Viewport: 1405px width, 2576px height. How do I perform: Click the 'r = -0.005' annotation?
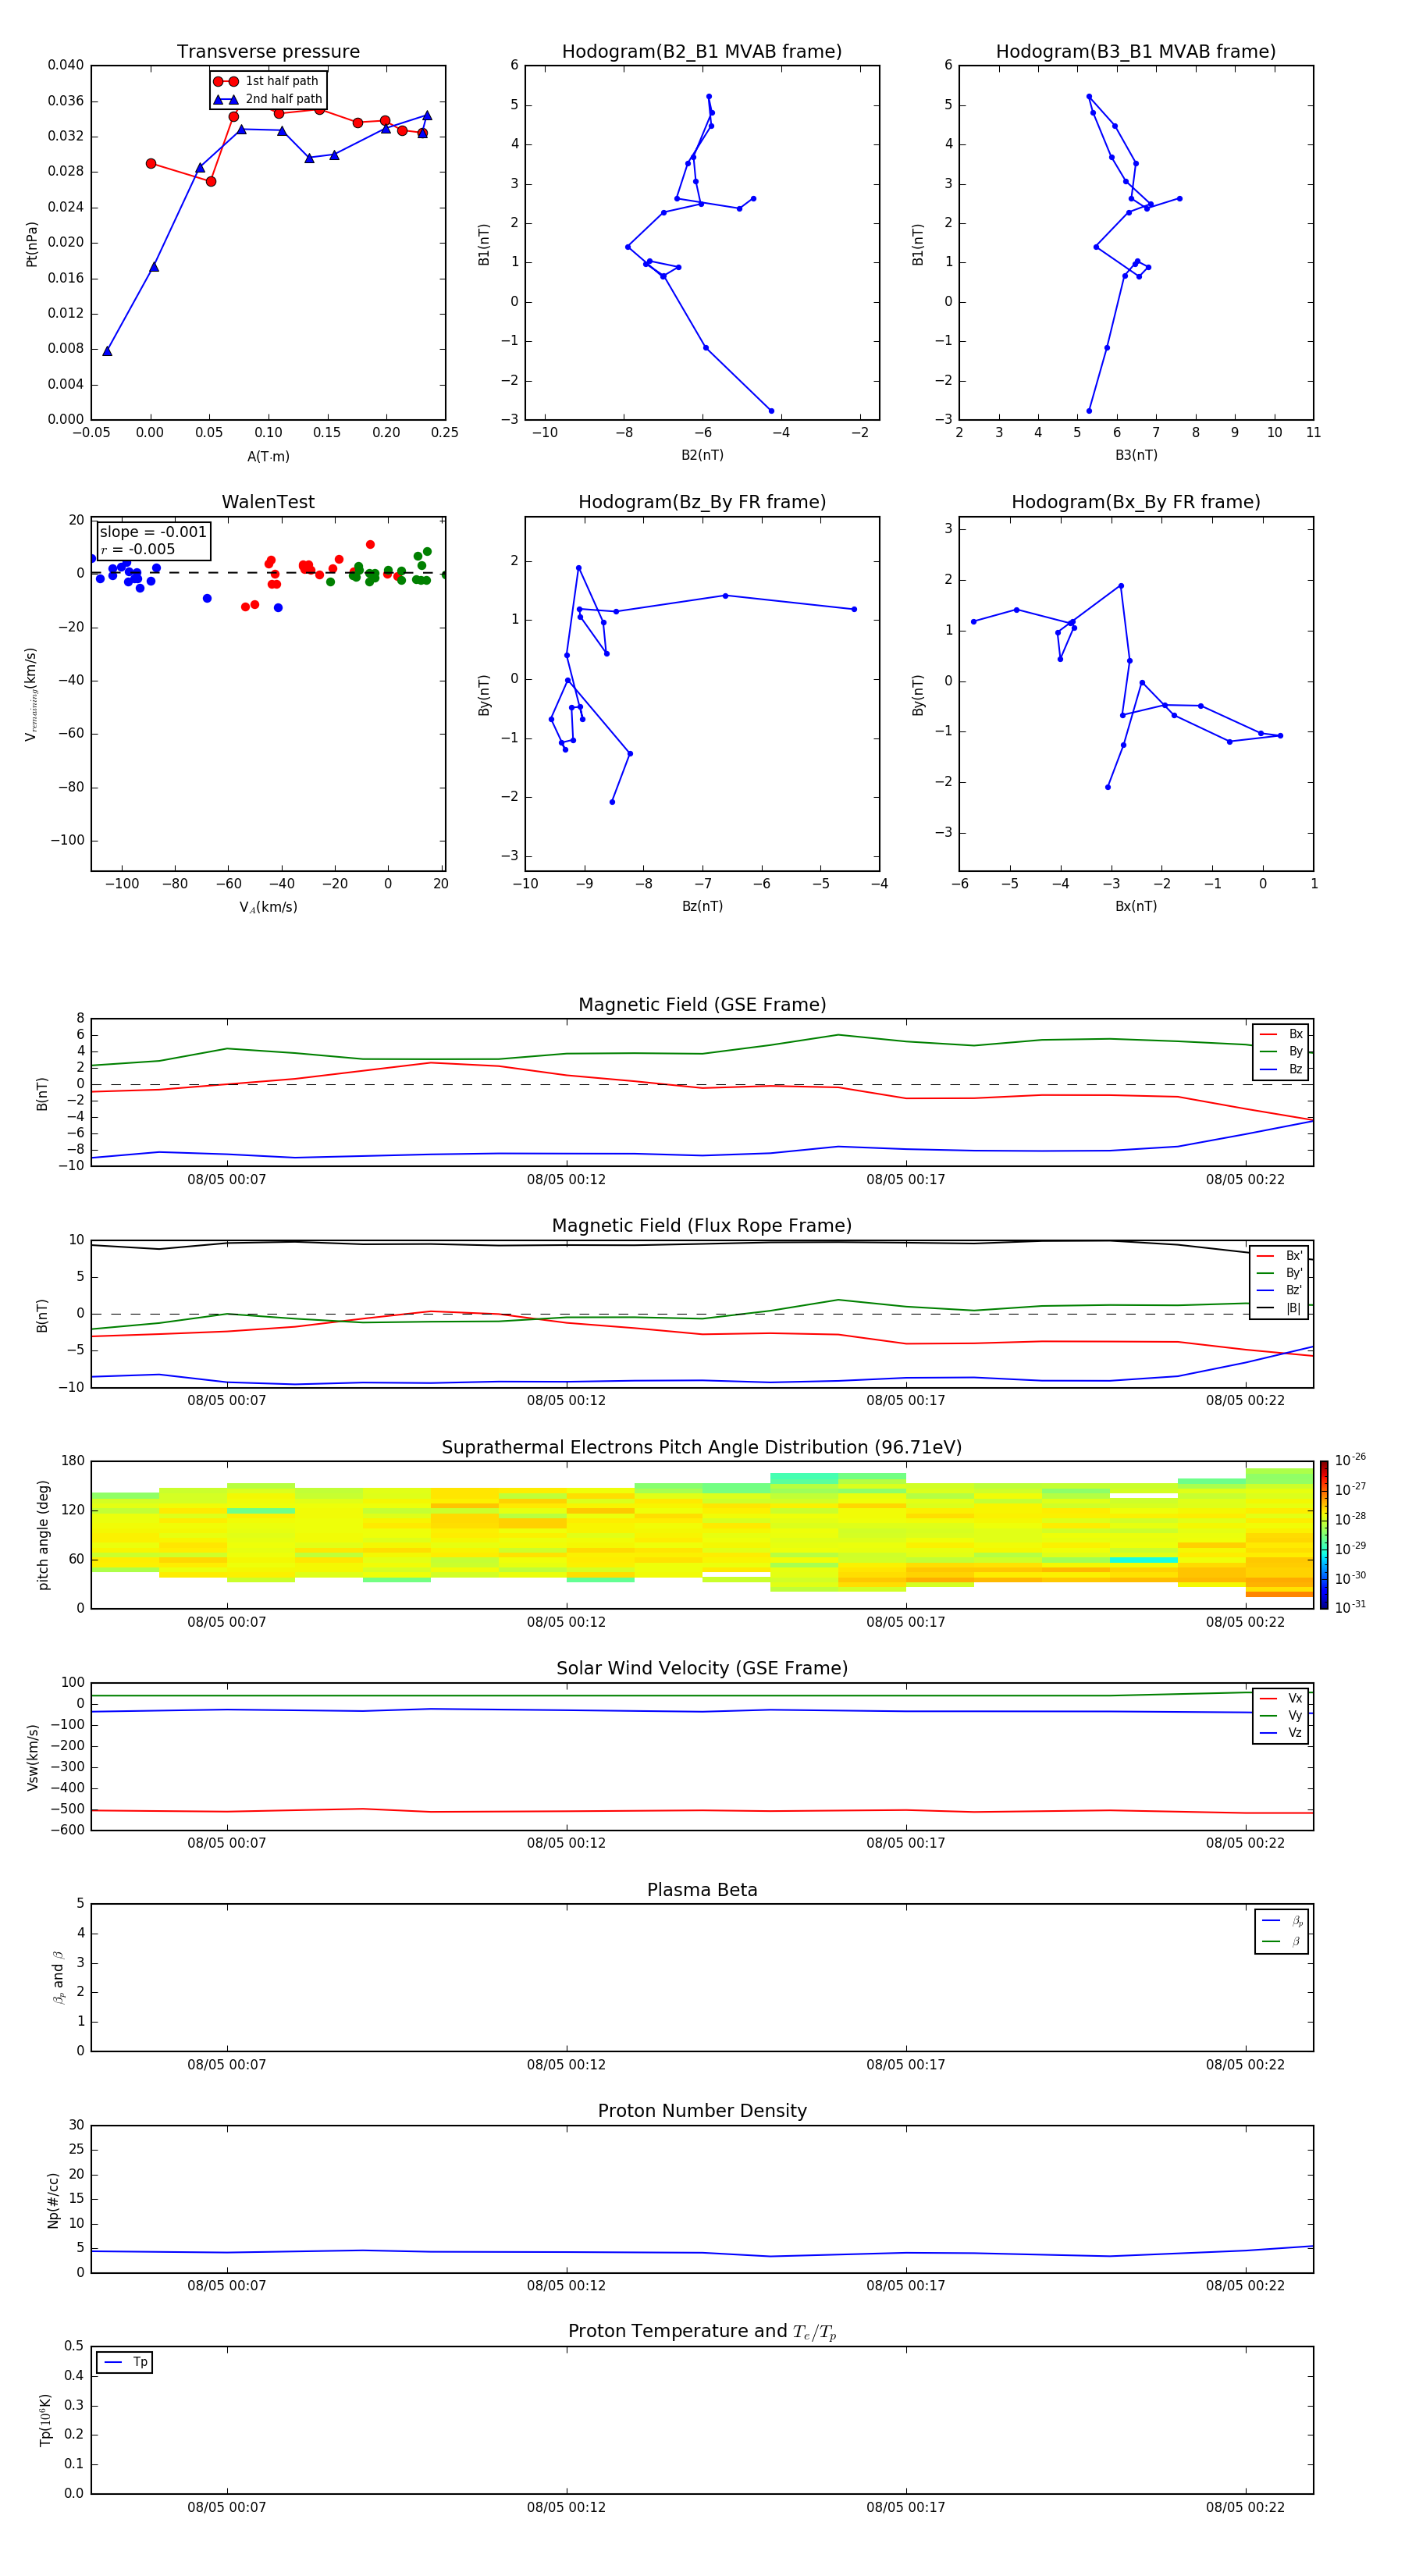click(138, 549)
